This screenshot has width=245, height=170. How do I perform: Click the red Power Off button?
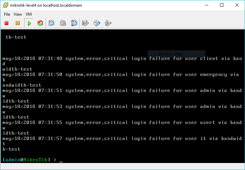tap(6, 23)
